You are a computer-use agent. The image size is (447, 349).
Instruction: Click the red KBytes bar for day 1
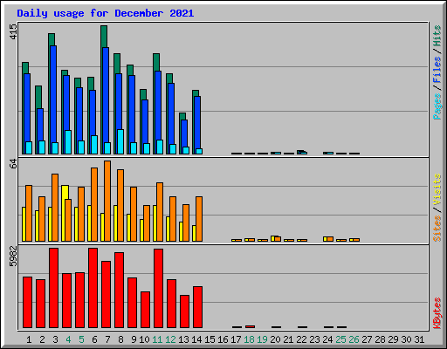(27, 303)
